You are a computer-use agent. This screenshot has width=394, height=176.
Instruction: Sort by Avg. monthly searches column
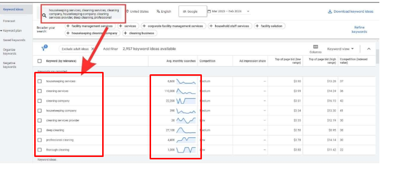pyautogui.click(x=181, y=61)
